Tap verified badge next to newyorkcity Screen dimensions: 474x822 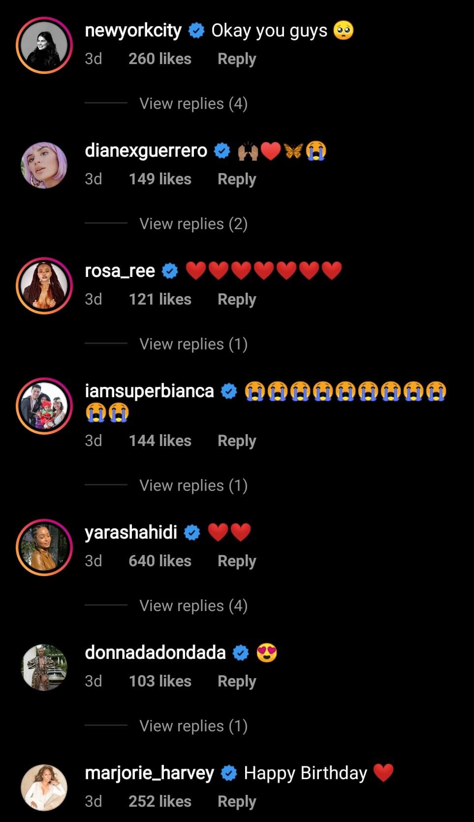196,31
